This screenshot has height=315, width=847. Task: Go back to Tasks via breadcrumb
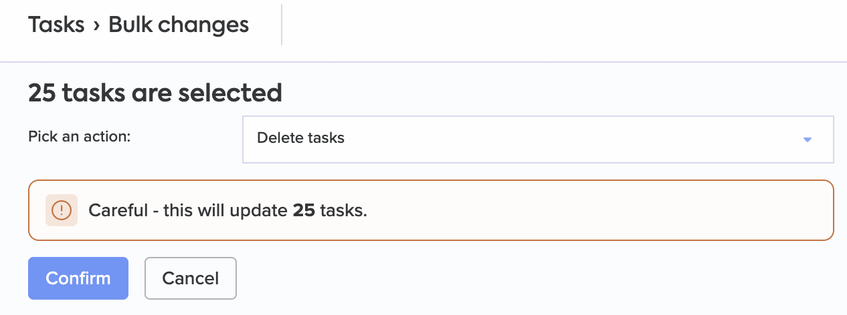(56, 25)
